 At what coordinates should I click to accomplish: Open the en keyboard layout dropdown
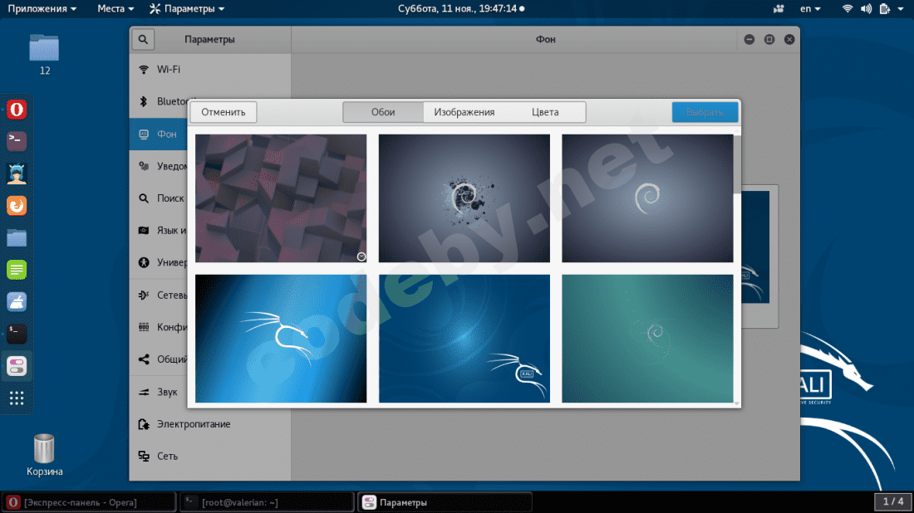pos(809,9)
